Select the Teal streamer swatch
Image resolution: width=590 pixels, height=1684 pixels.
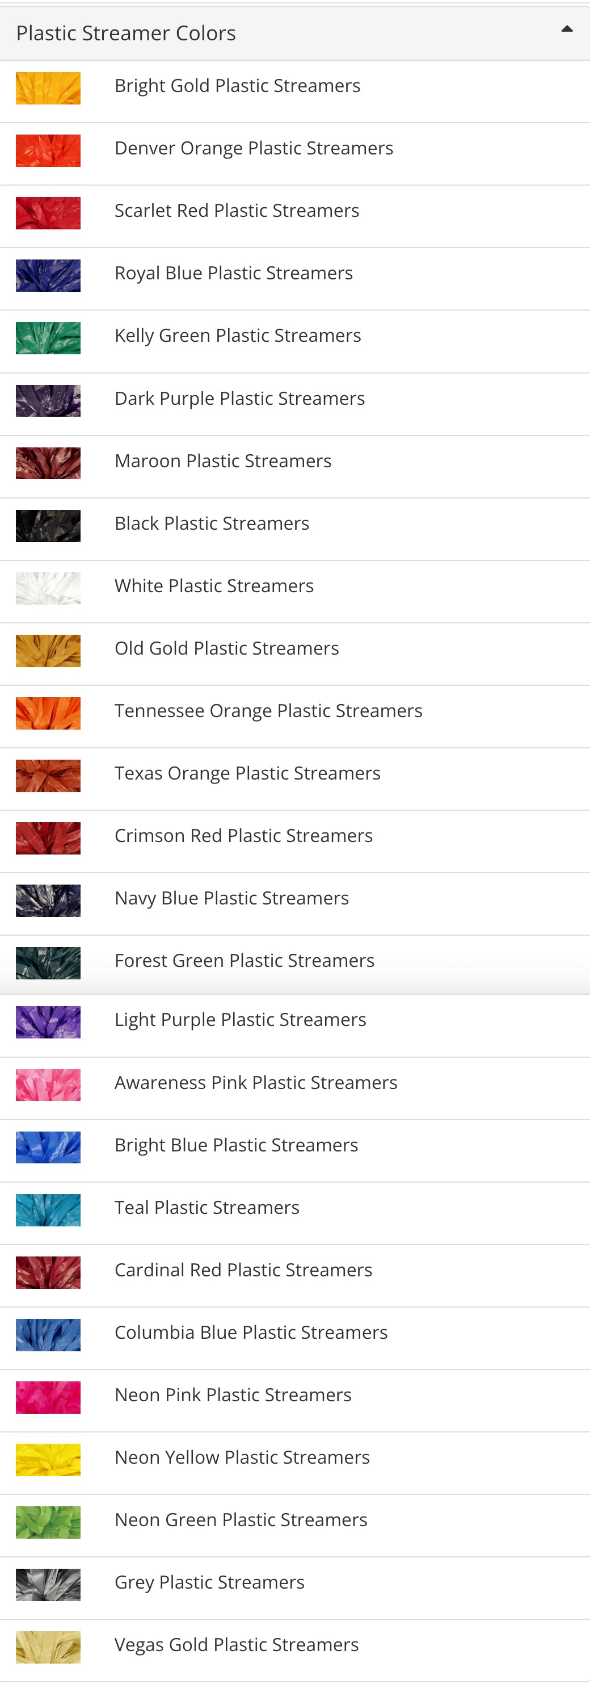click(x=48, y=1210)
